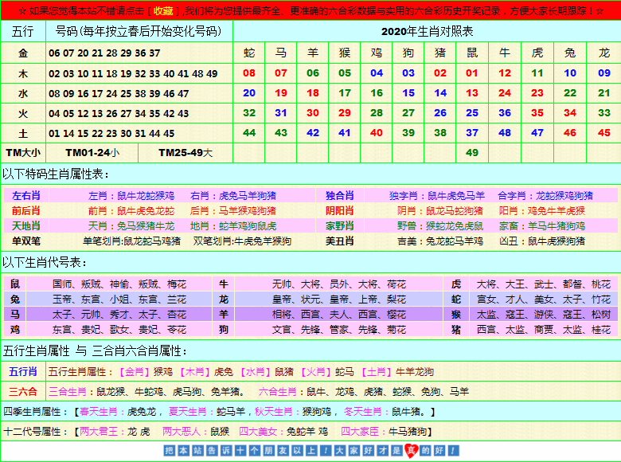Click the 以 tile in the bottom banner
This screenshot has width=621, height=462.
(298, 451)
